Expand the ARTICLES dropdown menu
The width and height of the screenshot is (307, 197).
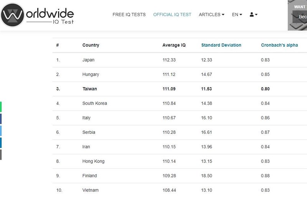point(211,15)
